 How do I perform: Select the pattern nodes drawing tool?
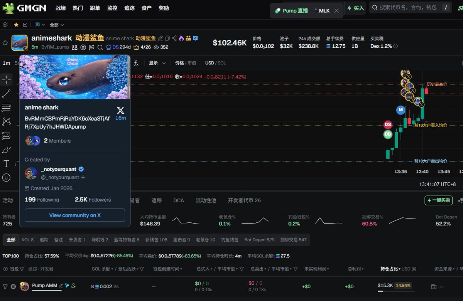[6, 121]
